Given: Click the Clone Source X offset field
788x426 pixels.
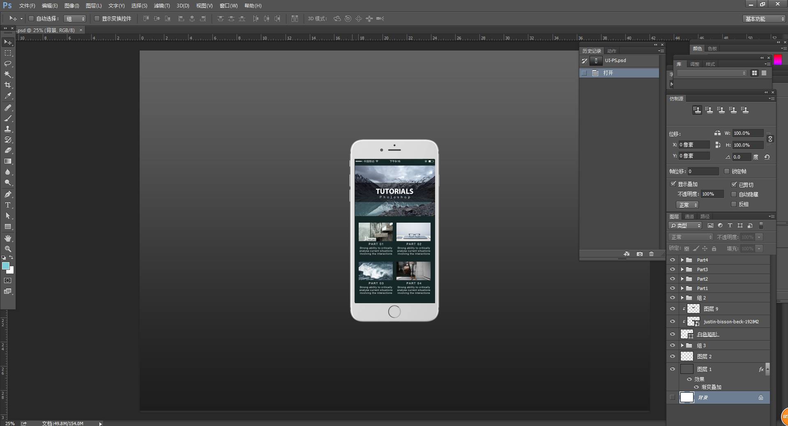Looking at the screenshot, I should point(694,145).
